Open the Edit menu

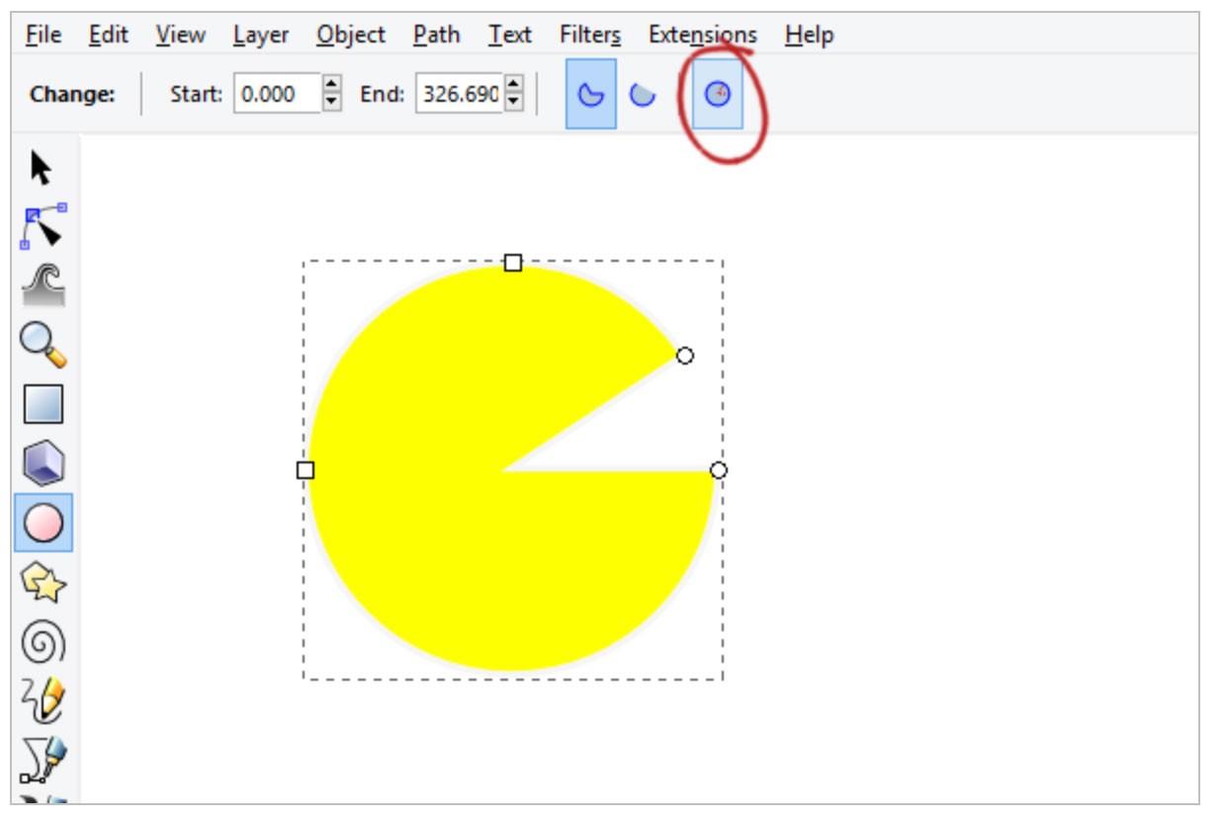(108, 35)
